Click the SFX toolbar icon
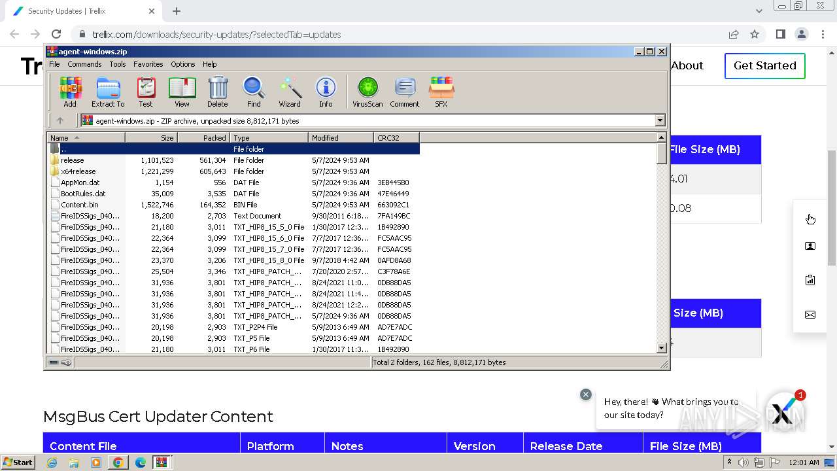Screen dimensions: 837x471 tap(441, 92)
